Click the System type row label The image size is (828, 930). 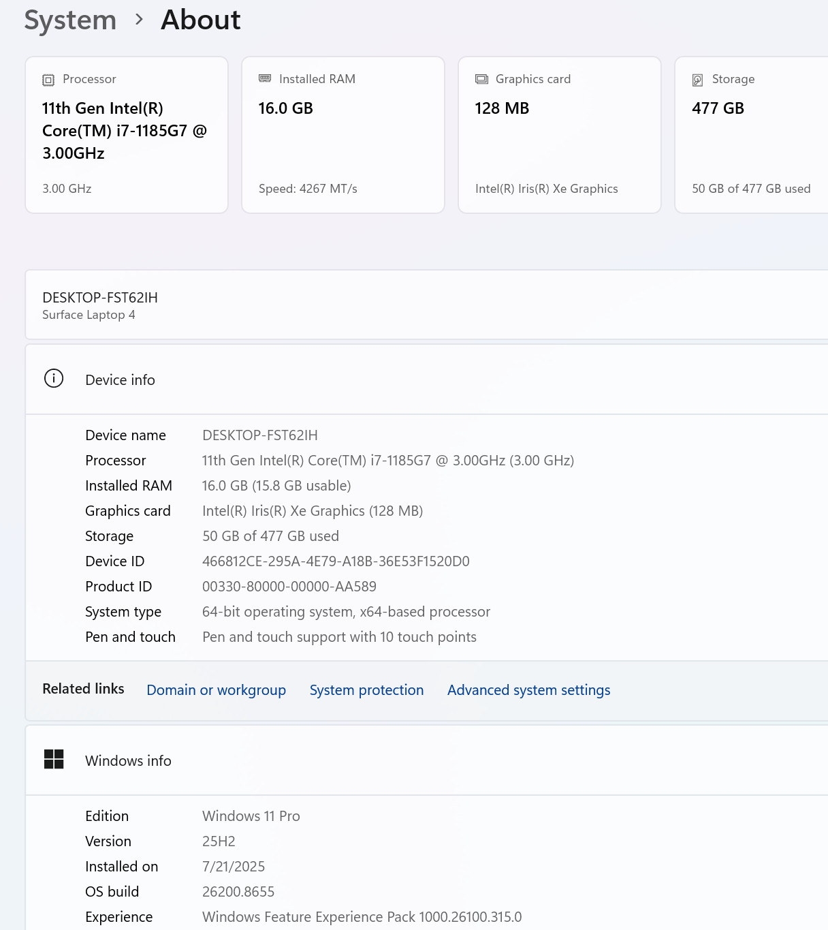123,612
